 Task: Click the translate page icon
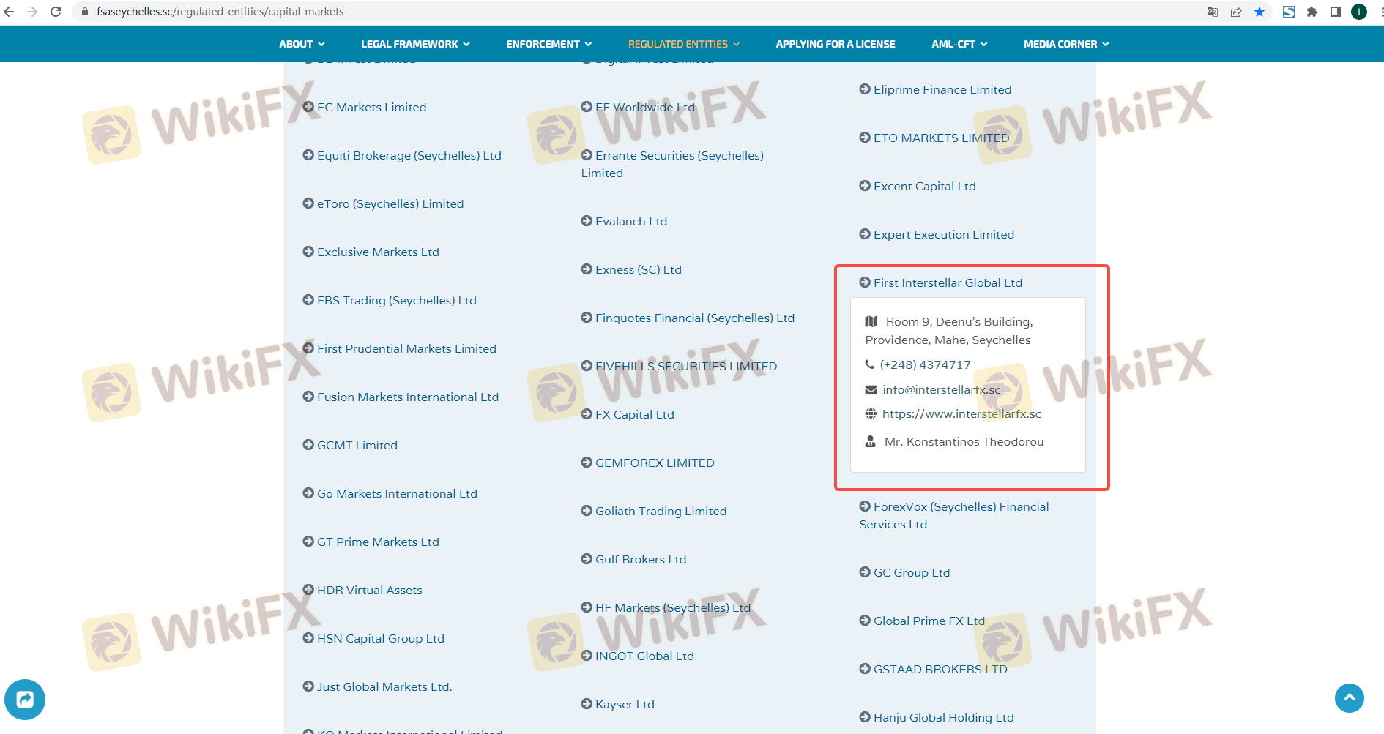pos(1213,12)
